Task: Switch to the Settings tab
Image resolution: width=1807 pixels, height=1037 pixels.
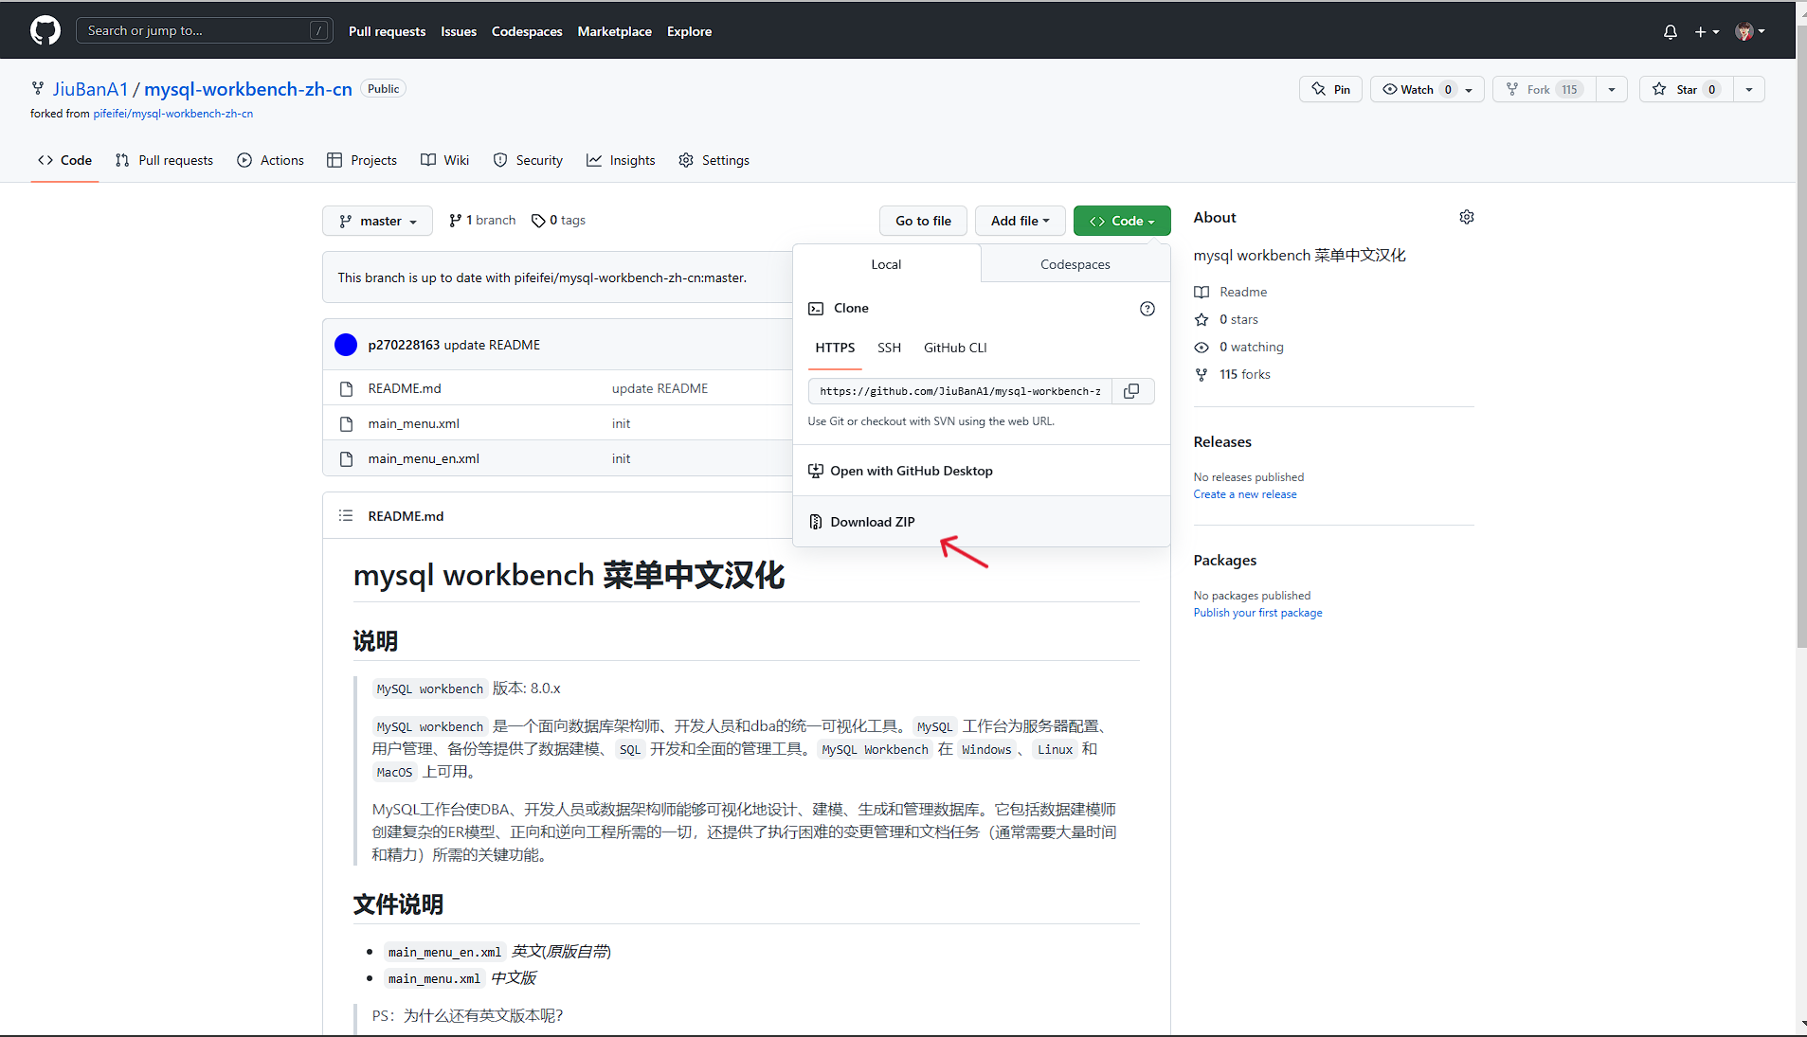Action: point(714,160)
